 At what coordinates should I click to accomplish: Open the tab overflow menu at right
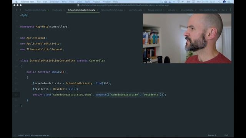point(231,10)
